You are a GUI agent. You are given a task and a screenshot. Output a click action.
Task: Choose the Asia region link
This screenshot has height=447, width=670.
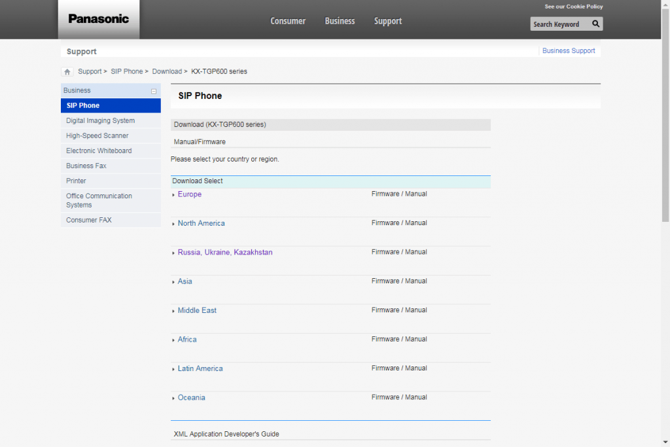(185, 281)
